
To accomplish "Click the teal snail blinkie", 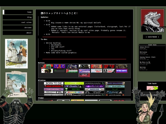I will (115, 86).
